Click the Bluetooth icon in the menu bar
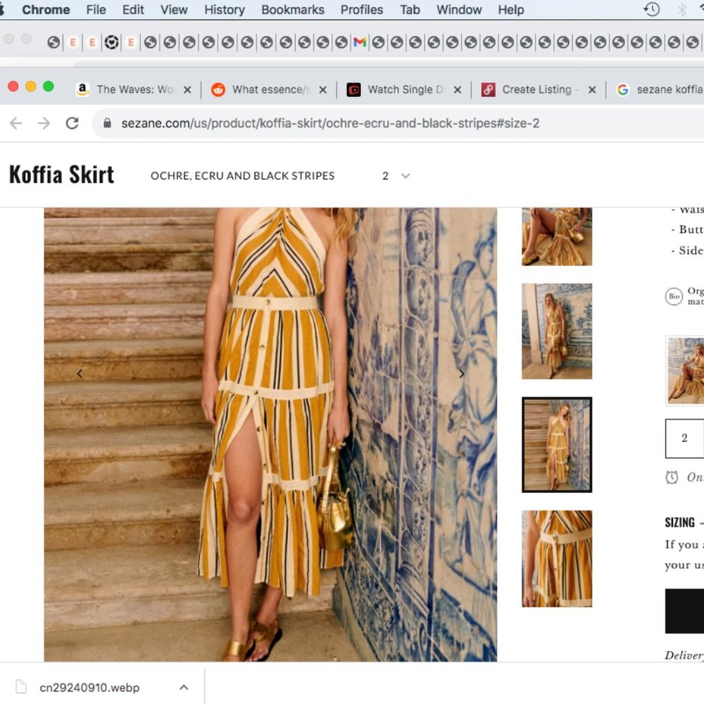The width and height of the screenshot is (704, 704). [x=682, y=9]
